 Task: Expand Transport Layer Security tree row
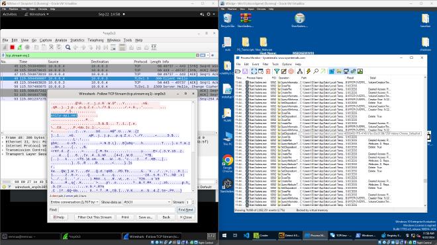tap(3, 154)
